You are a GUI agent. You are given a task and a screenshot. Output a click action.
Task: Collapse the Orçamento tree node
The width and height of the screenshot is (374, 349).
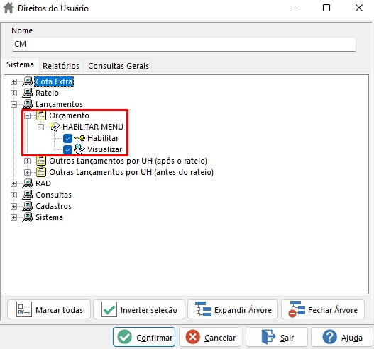[x=28, y=115]
